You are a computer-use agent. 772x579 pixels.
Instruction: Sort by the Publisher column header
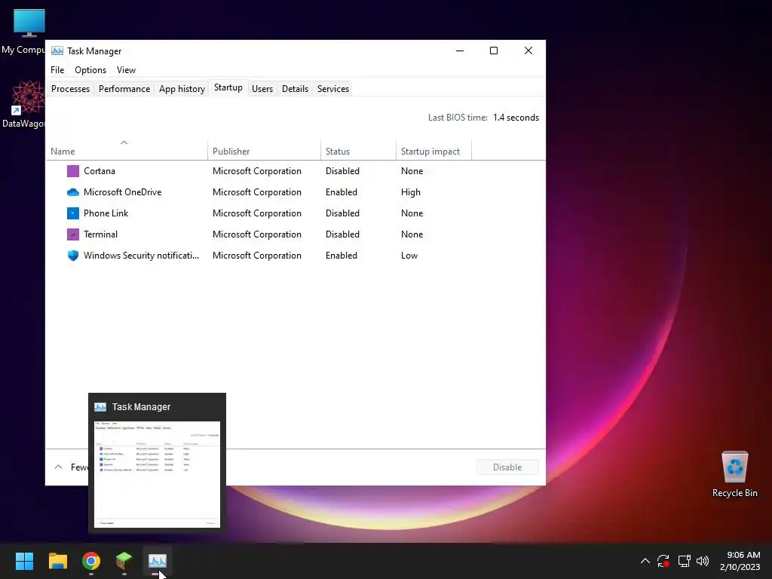coord(264,151)
